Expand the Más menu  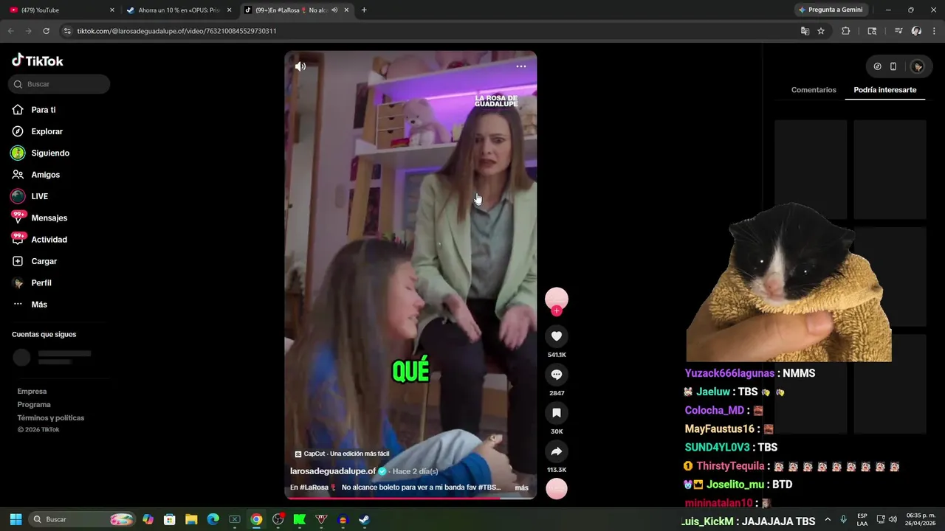pos(39,305)
